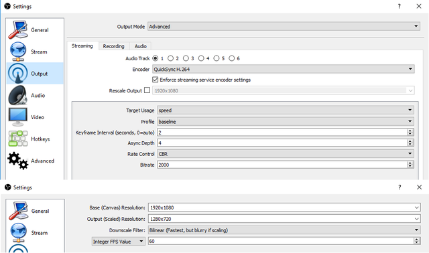Screen dimensions: 429x253
Task: Open the Output Mode dropdown
Action: (284, 26)
